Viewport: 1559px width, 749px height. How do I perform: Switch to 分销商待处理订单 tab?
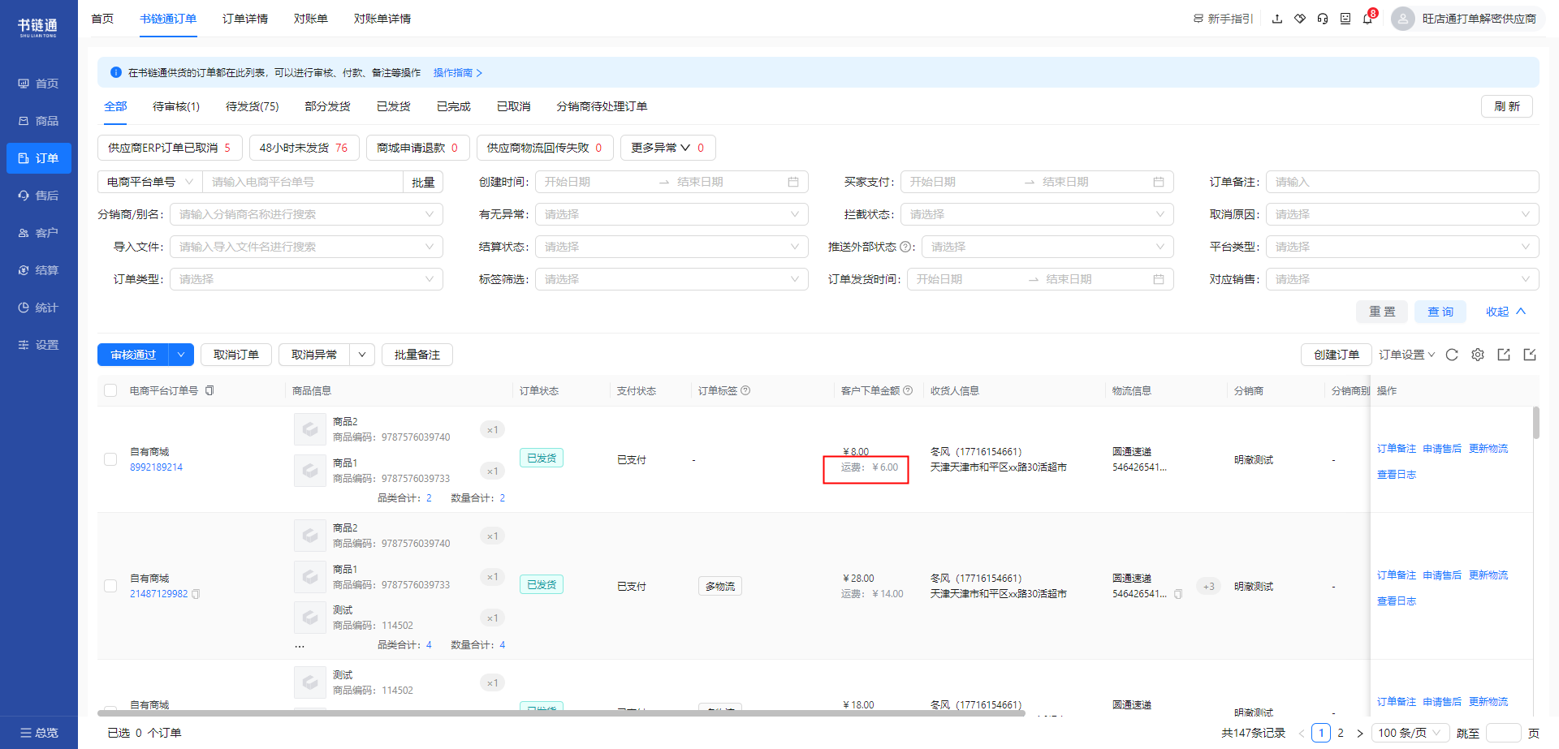pyautogui.click(x=602, y=106)
